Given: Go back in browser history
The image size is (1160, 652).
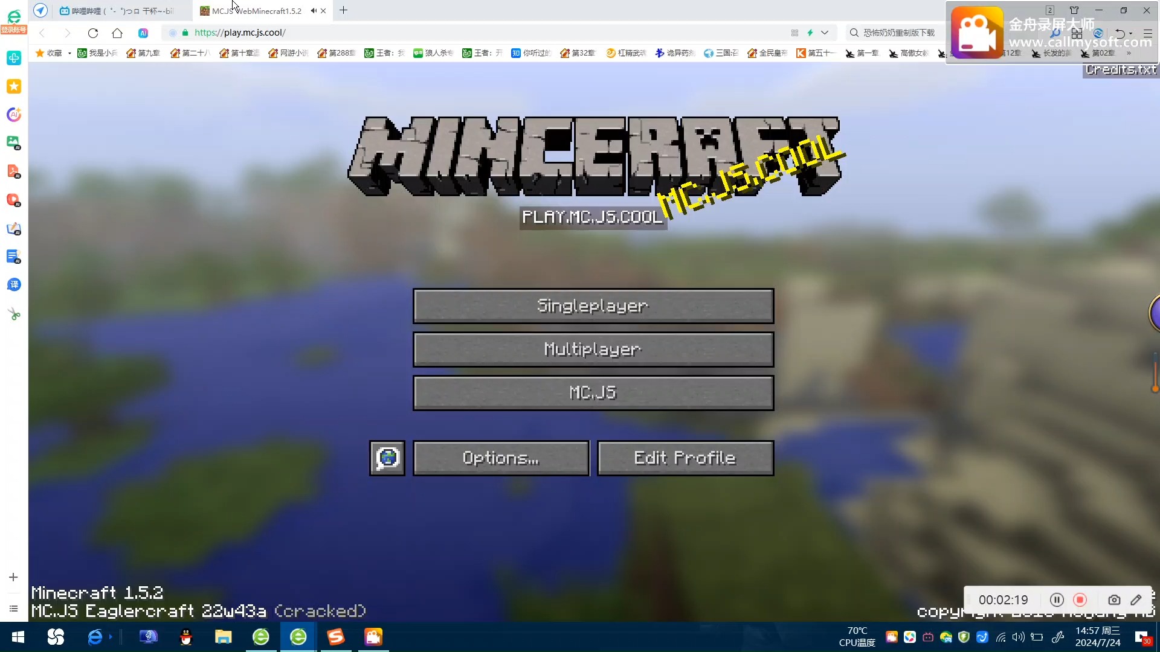Looking at the screenshot, I should [42, 33].
